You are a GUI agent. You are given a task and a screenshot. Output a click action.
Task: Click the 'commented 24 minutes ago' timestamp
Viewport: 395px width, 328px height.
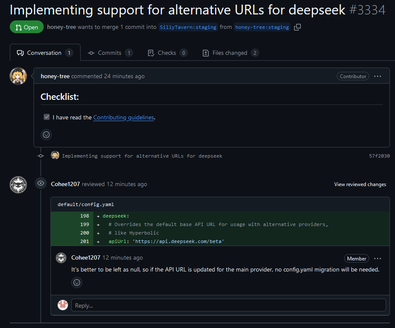(108, 76)
